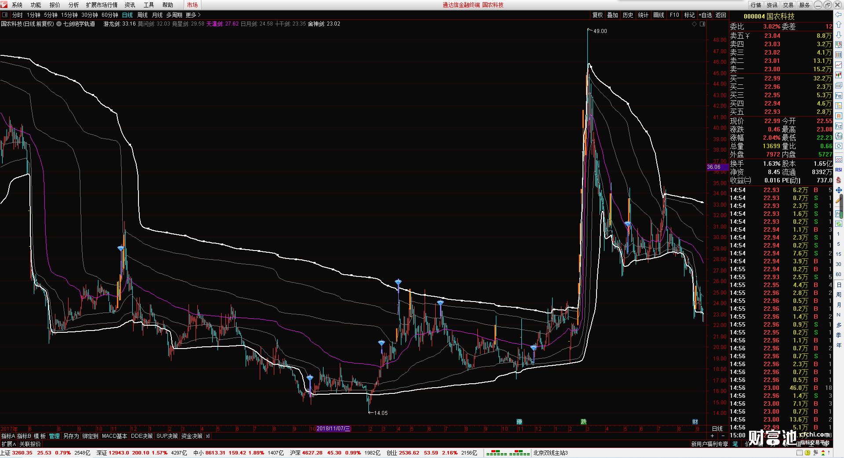844x458 pixels.
Task: Click the tree structure icon in sidebar
Action: click(x=839, y=105)
